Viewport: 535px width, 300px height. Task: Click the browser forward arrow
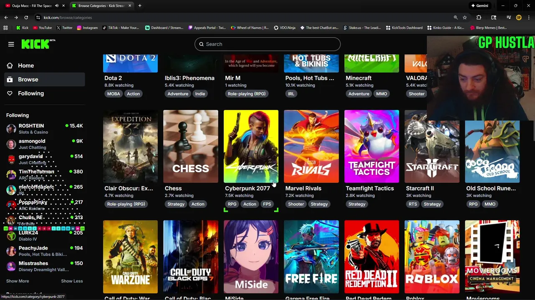pyautogui.click(x=16, y=17)
